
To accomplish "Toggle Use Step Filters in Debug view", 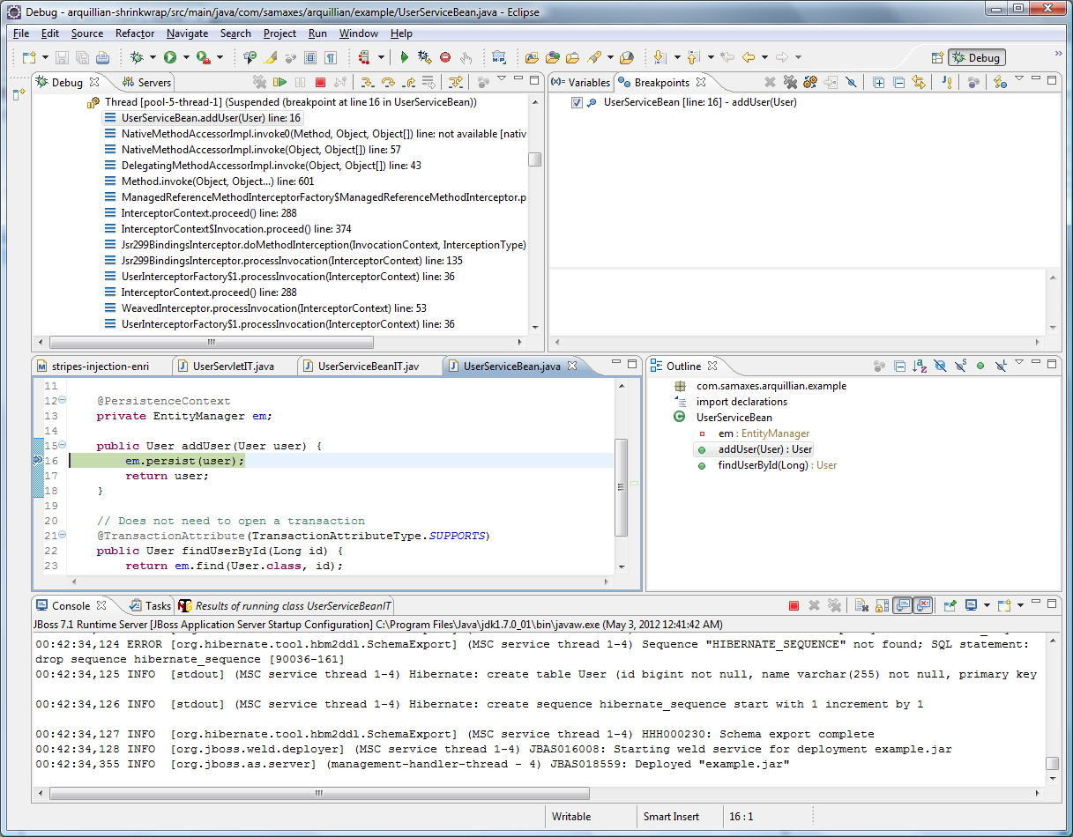I will click(x=456, y=82).
